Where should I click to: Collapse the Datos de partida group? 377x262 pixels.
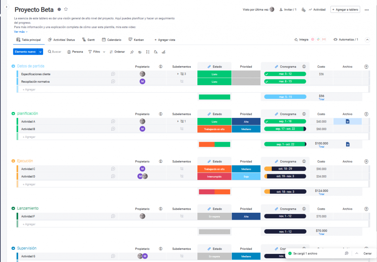13,66
